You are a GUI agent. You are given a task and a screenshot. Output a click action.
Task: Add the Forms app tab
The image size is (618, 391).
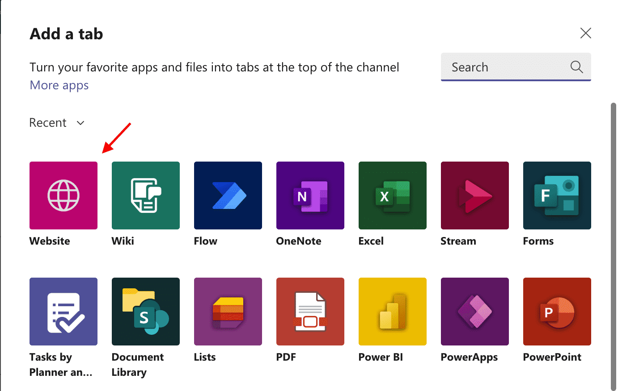tap(557, 195)
